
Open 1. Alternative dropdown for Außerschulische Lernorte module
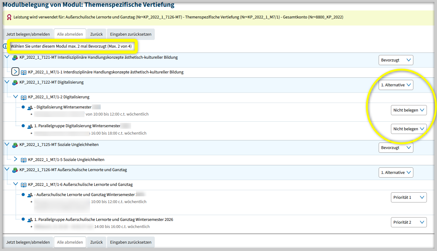(x=396, y=173)
